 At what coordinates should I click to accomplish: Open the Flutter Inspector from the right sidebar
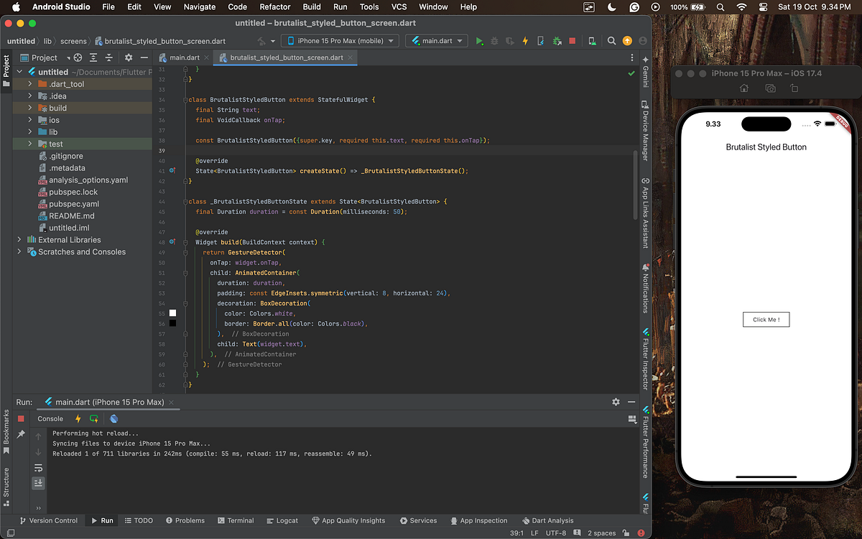pos(646,363)
